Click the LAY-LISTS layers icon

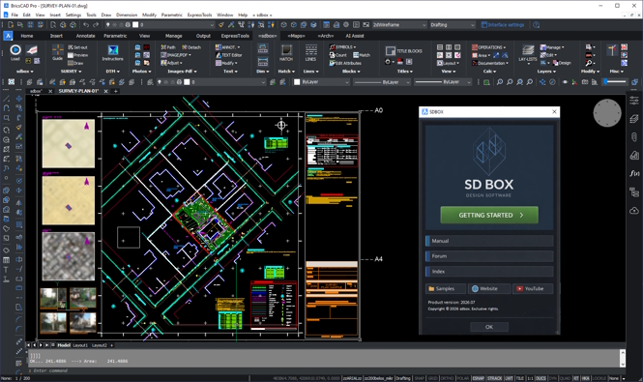point(528,53)
